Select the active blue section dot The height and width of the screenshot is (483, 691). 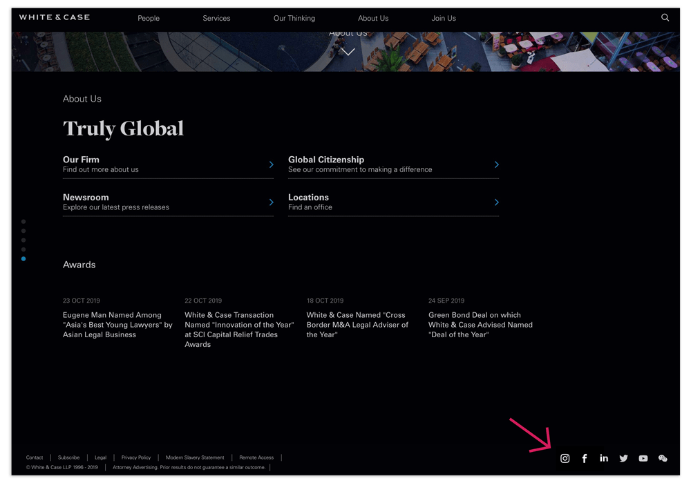pyautogui.click(x=23, y=258)
